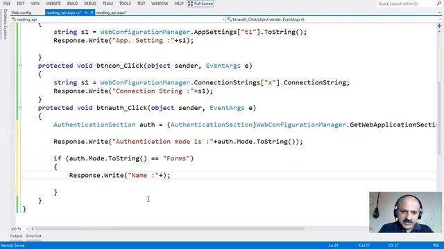Toggle the Full Screen button

(x=200, y=3)
